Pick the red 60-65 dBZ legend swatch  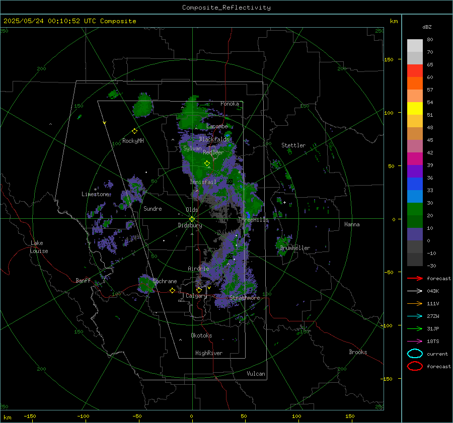pyautogui.click(x=415, y=71)
